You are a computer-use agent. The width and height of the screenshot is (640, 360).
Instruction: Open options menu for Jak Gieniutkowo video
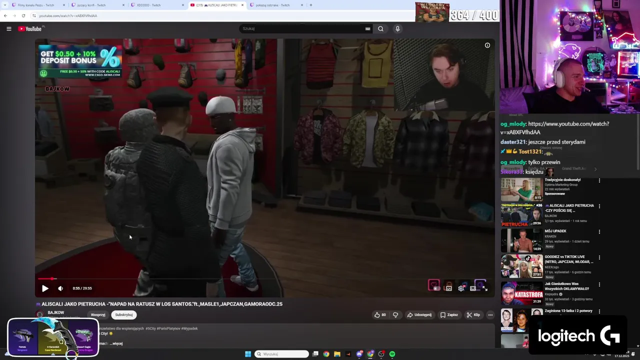[x=599, y=283]
